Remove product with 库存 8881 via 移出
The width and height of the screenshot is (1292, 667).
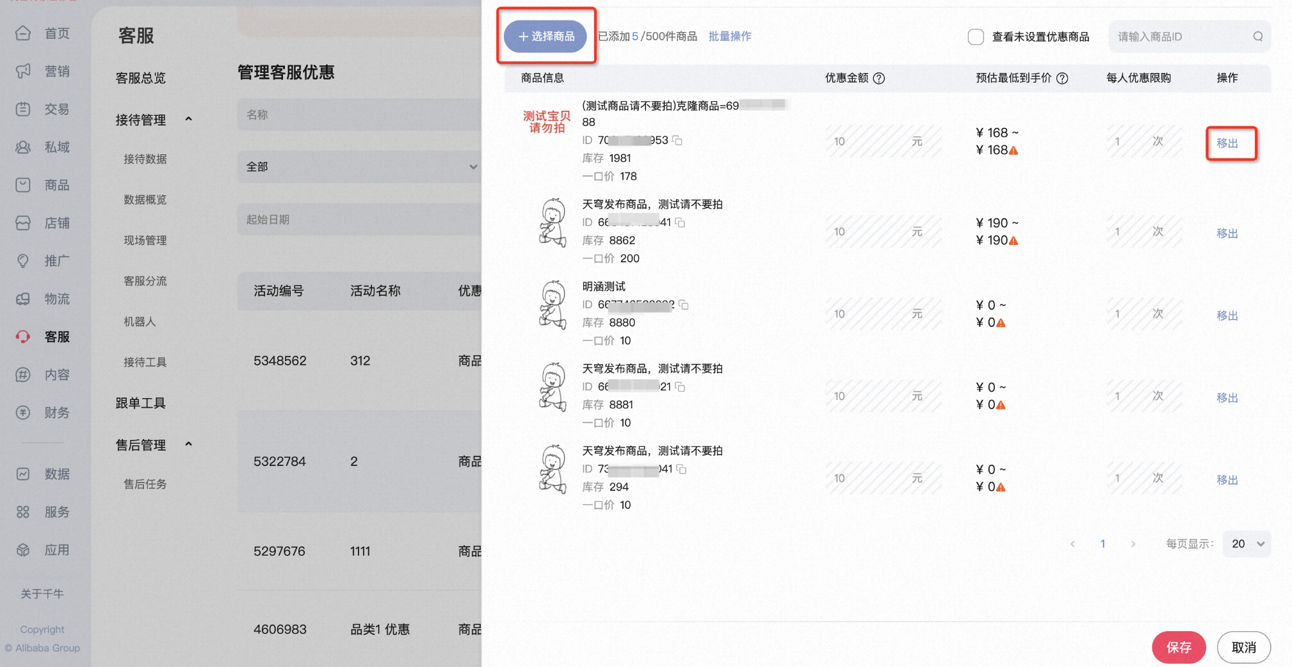(x=1227, y=398)
